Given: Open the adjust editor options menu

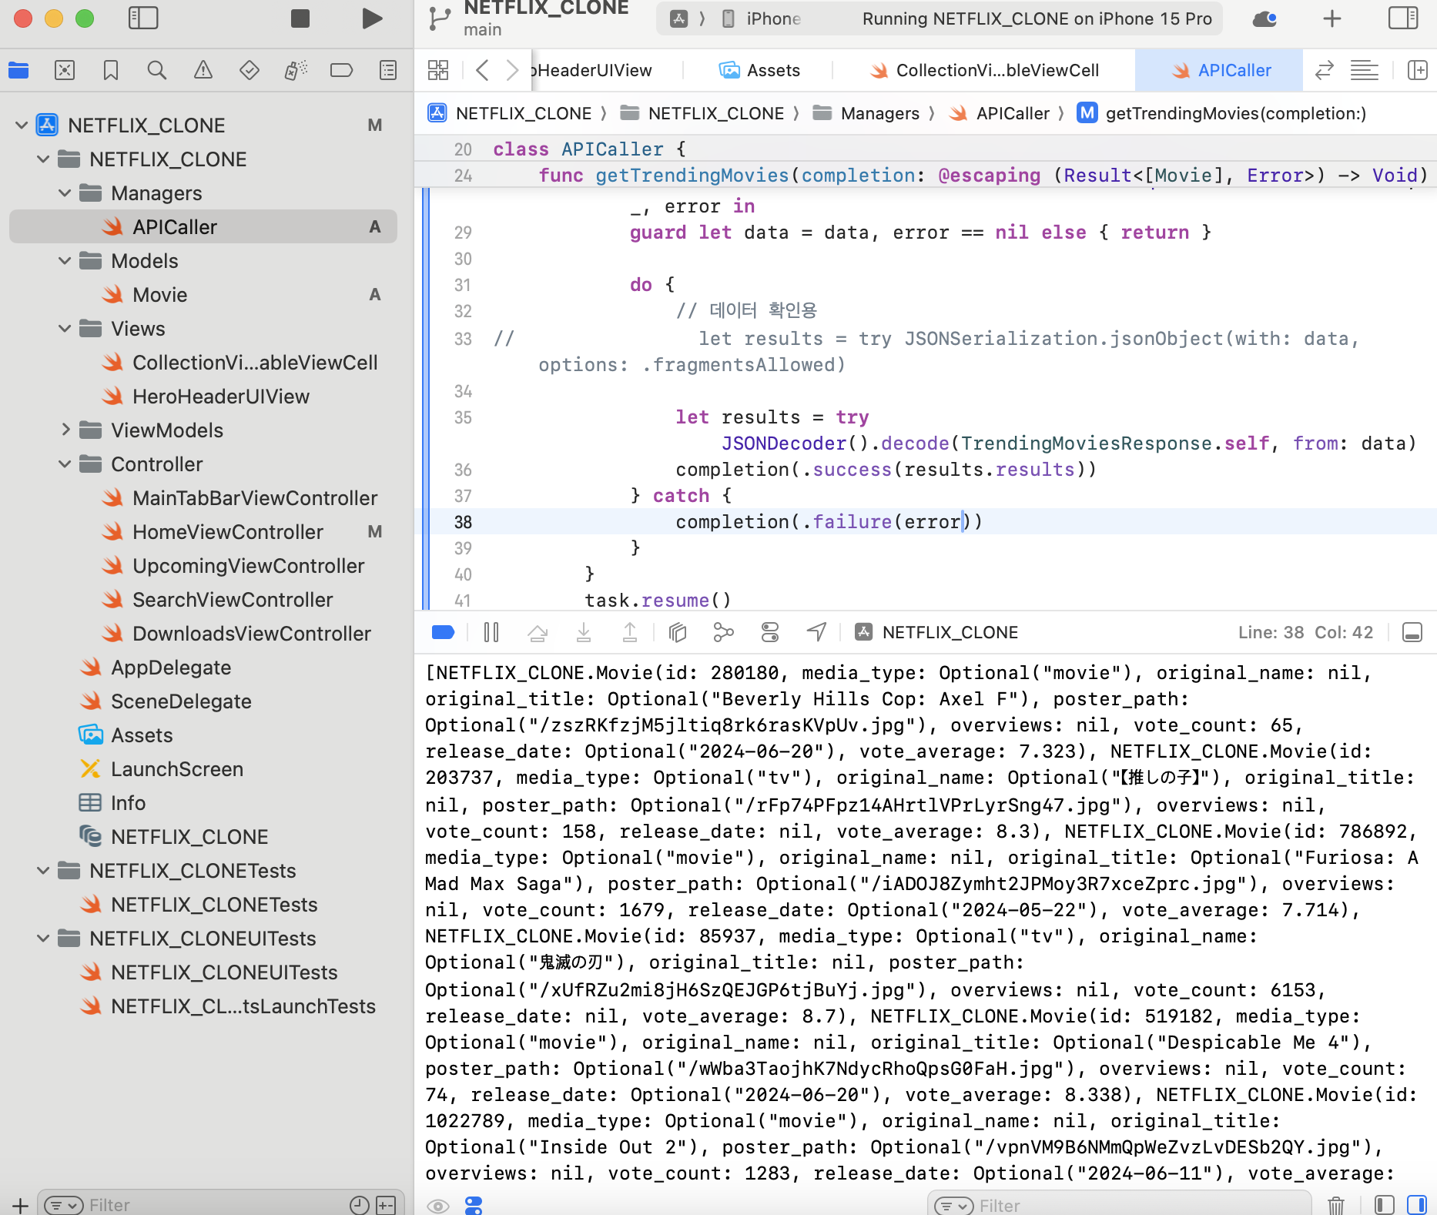Looking at the screenshot, I should click(1365, 71).
